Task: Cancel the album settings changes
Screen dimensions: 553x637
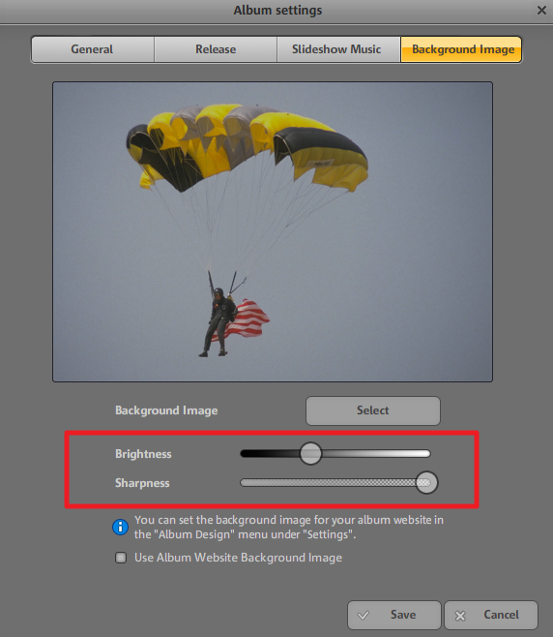Action: pyautogui.click(x=491, y=615)
